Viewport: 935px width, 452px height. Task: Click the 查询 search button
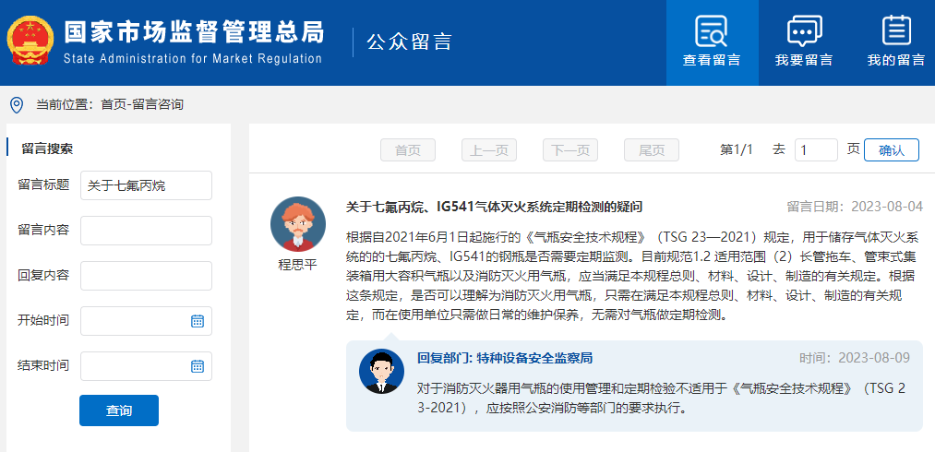tap(119, 410)
